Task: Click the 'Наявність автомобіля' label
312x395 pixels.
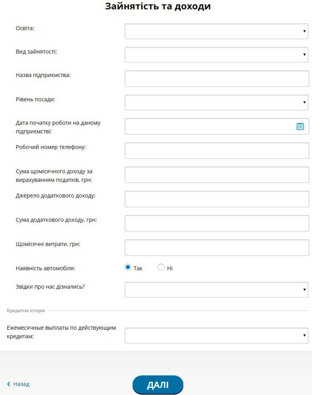Action: 46,268
